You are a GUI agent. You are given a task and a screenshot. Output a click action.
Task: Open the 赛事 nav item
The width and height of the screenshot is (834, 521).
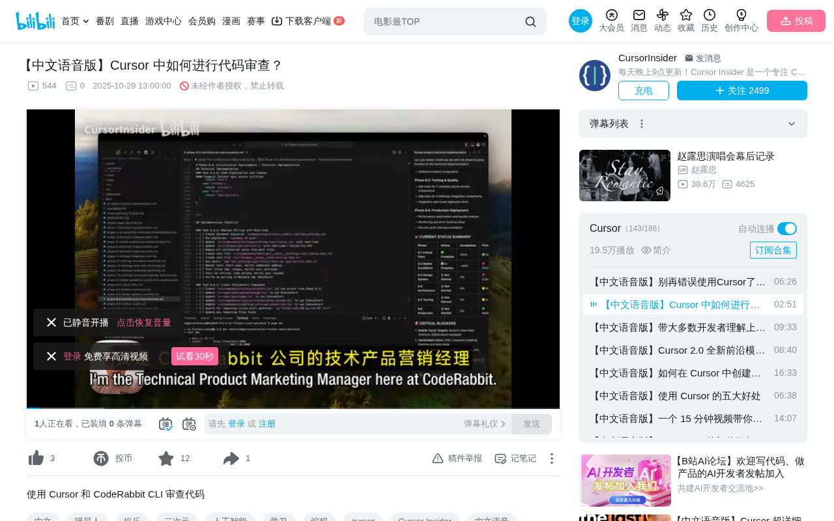point(256,21)
